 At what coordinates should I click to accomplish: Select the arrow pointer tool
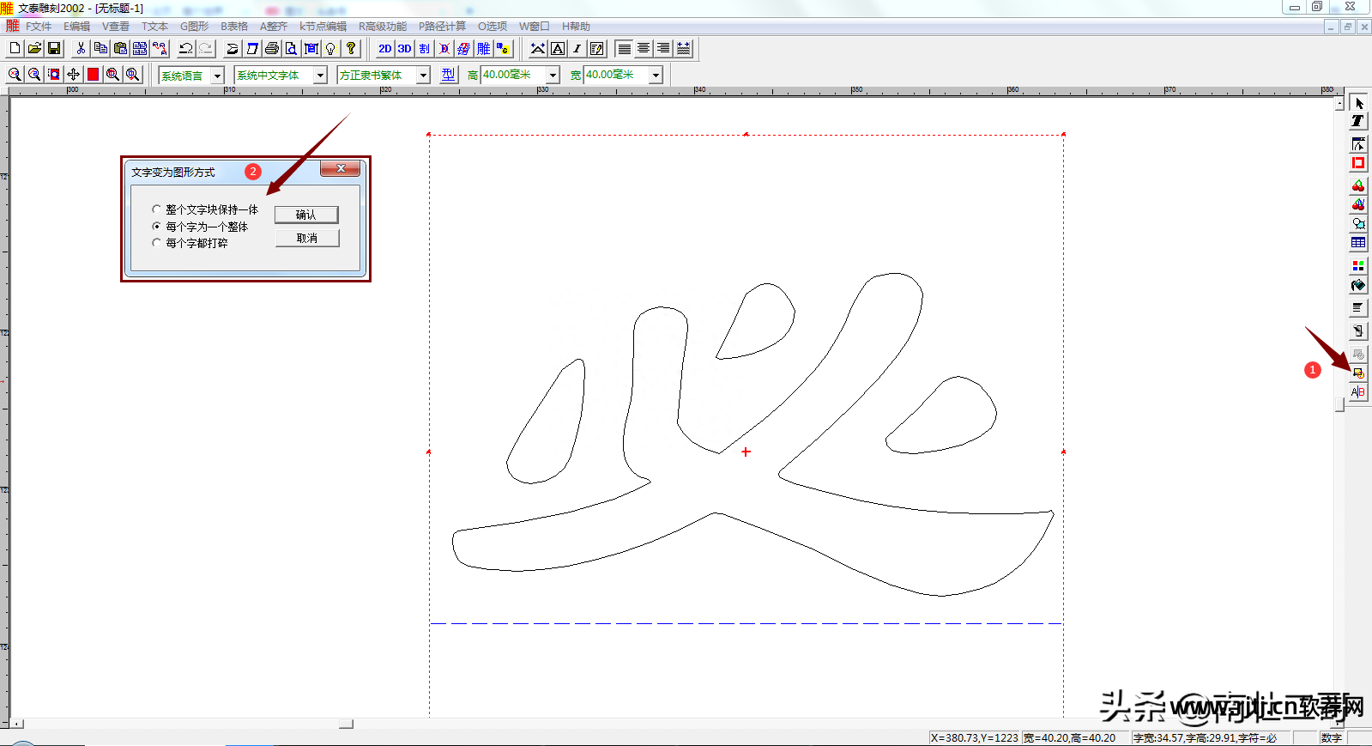point(1358,103)
